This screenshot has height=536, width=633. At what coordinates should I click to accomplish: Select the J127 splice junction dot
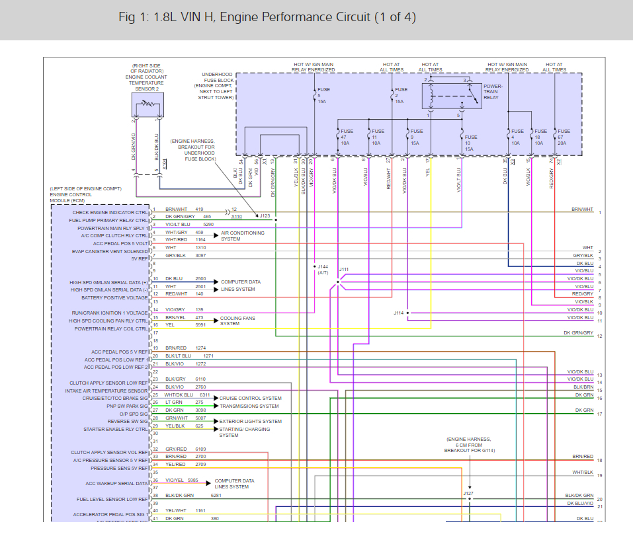click(x=469, y=499)
